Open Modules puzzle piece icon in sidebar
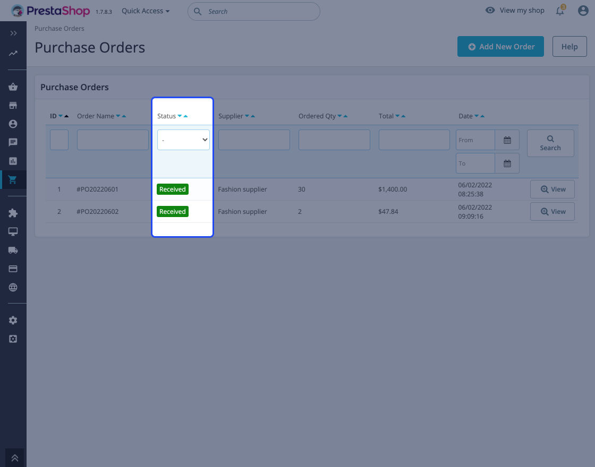This screenshot has height=467, width=595. coord(13,213)
